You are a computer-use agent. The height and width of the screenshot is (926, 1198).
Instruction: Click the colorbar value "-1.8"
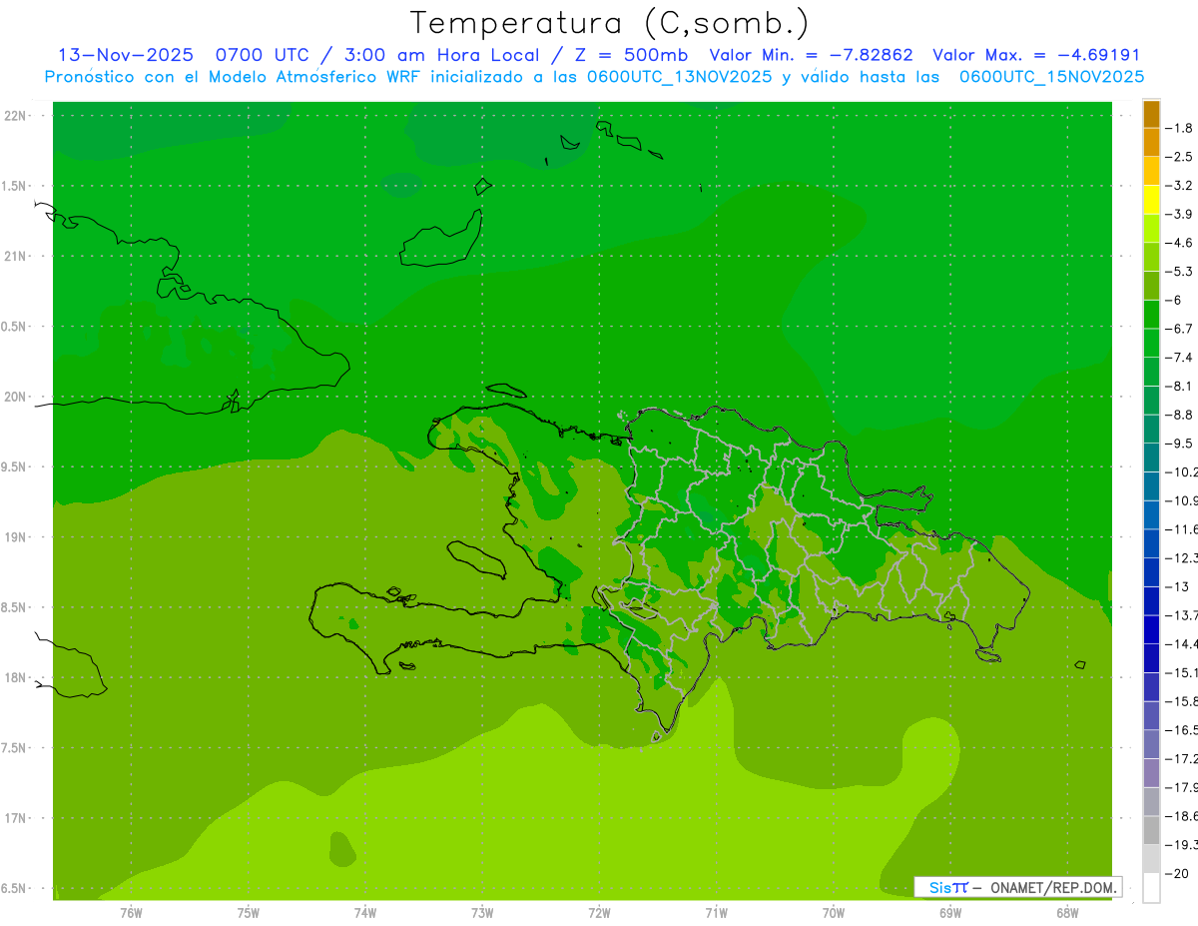coord(1179,128)
